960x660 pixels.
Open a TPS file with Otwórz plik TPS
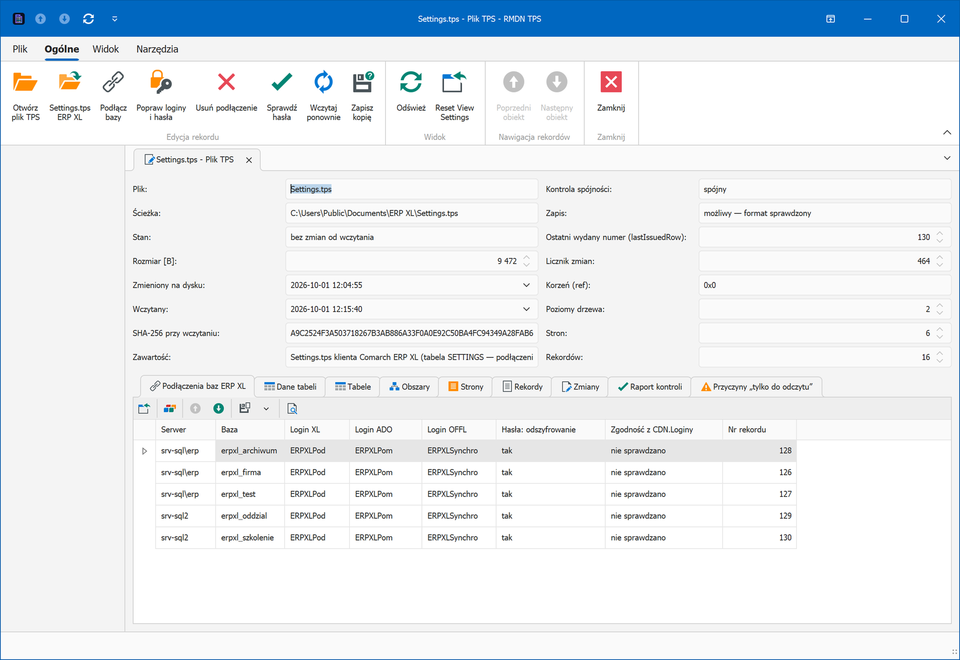click(x=25, y=97)
